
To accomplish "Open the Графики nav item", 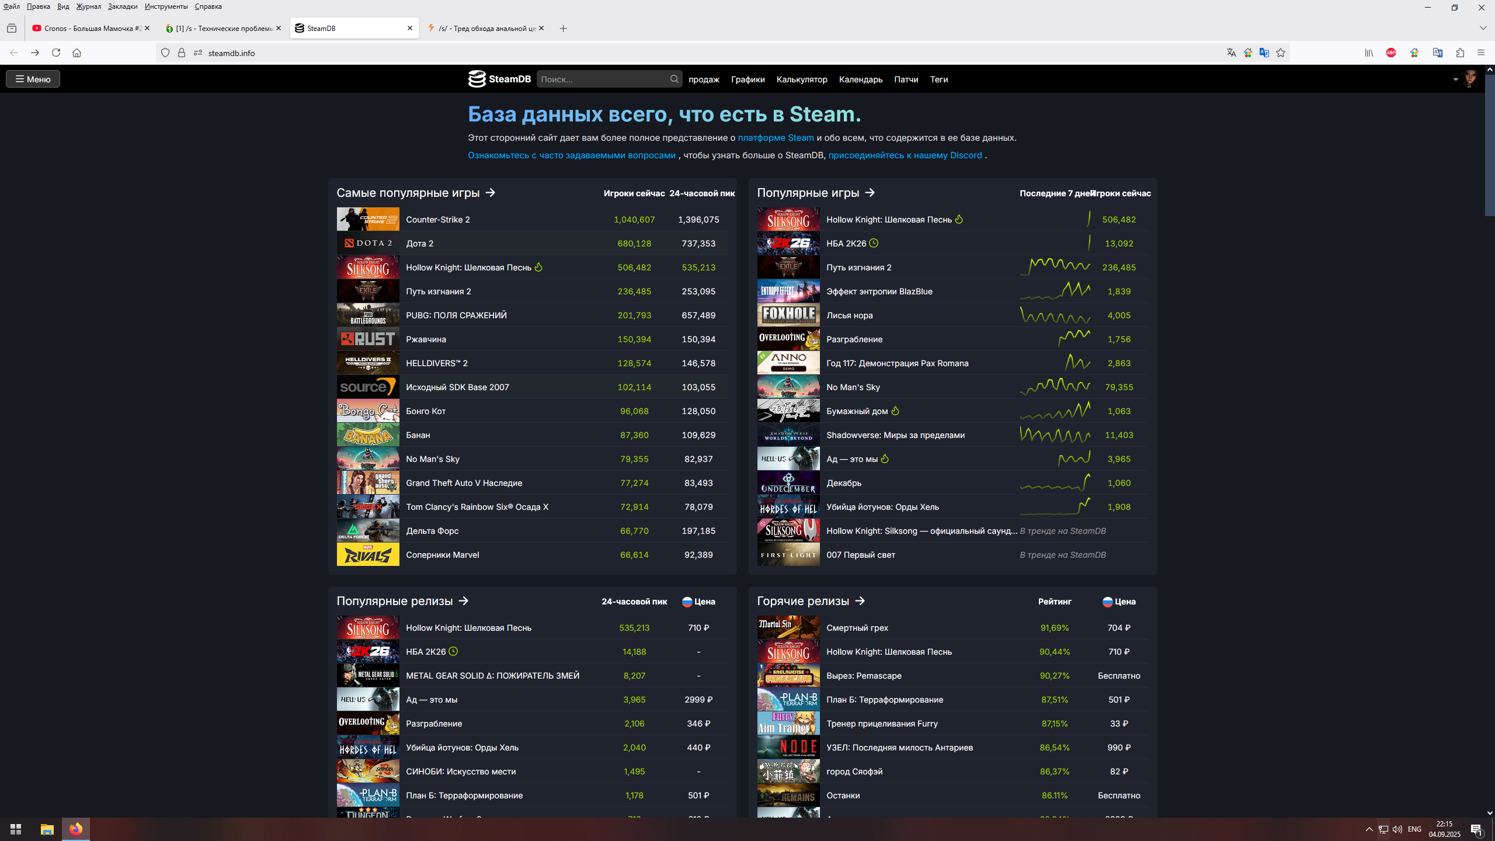I will (747, 79).
